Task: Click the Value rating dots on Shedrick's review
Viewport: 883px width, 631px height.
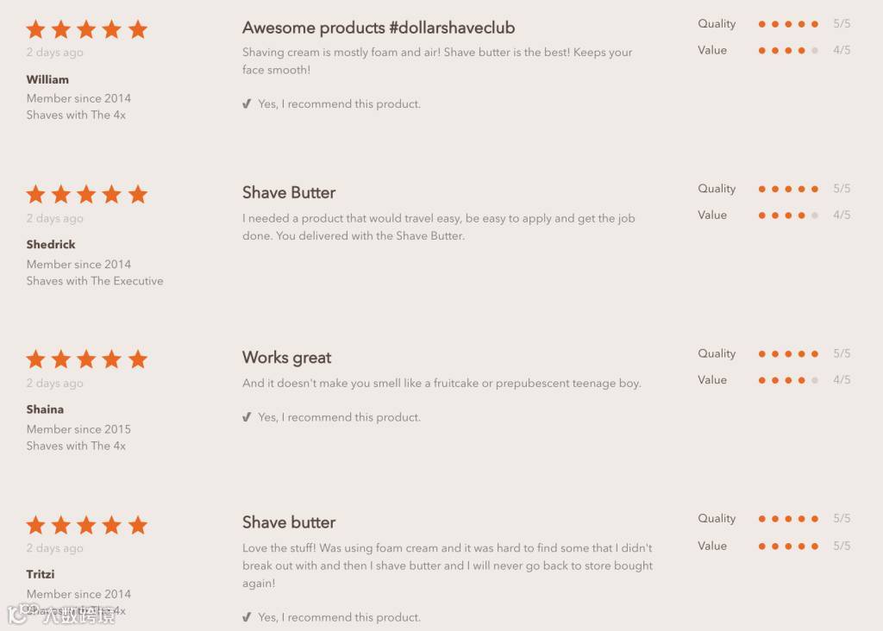Action: 788,216
